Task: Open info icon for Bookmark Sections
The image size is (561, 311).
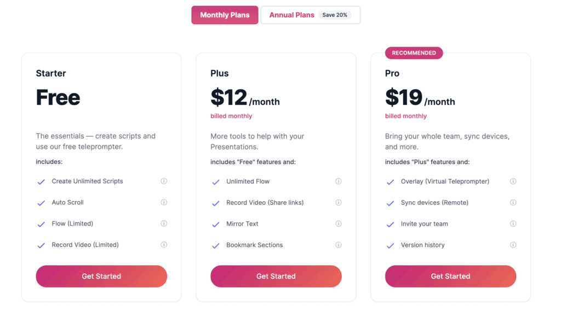Action: [339, 245]
